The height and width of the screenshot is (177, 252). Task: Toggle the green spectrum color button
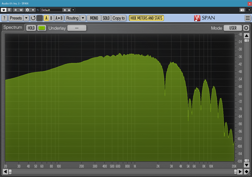42,28
